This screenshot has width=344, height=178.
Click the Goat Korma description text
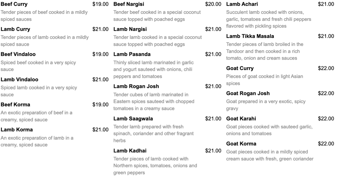click(x=270, y=155)
